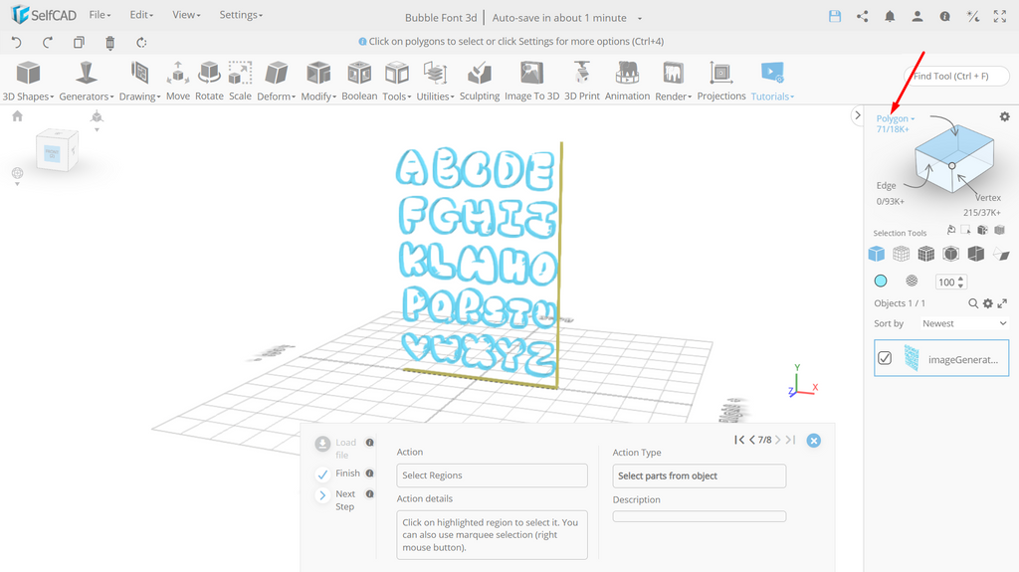Open the notifications bell
Image resolution: width=1019 pixels, height=572 pixels.
pyautogui.click(x=890, y=16)
